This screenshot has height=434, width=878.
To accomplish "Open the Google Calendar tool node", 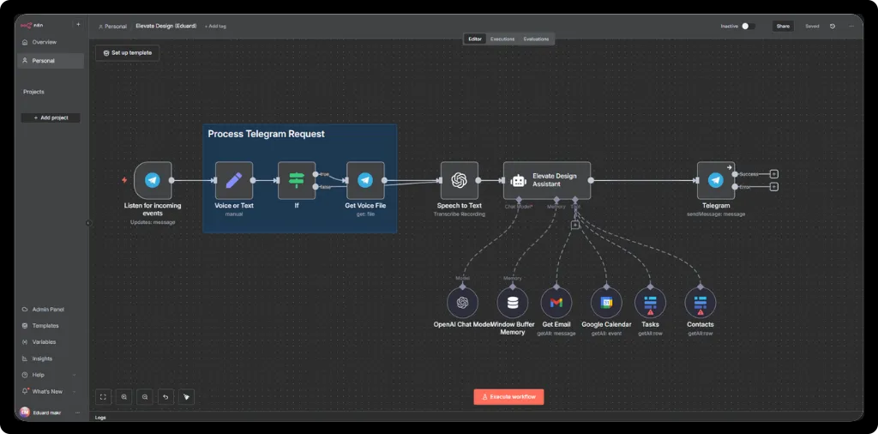I will (606, 303).
